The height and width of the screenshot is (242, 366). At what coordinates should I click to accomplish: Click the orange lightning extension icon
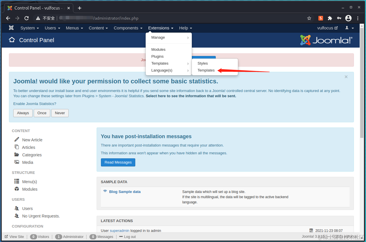321,18
